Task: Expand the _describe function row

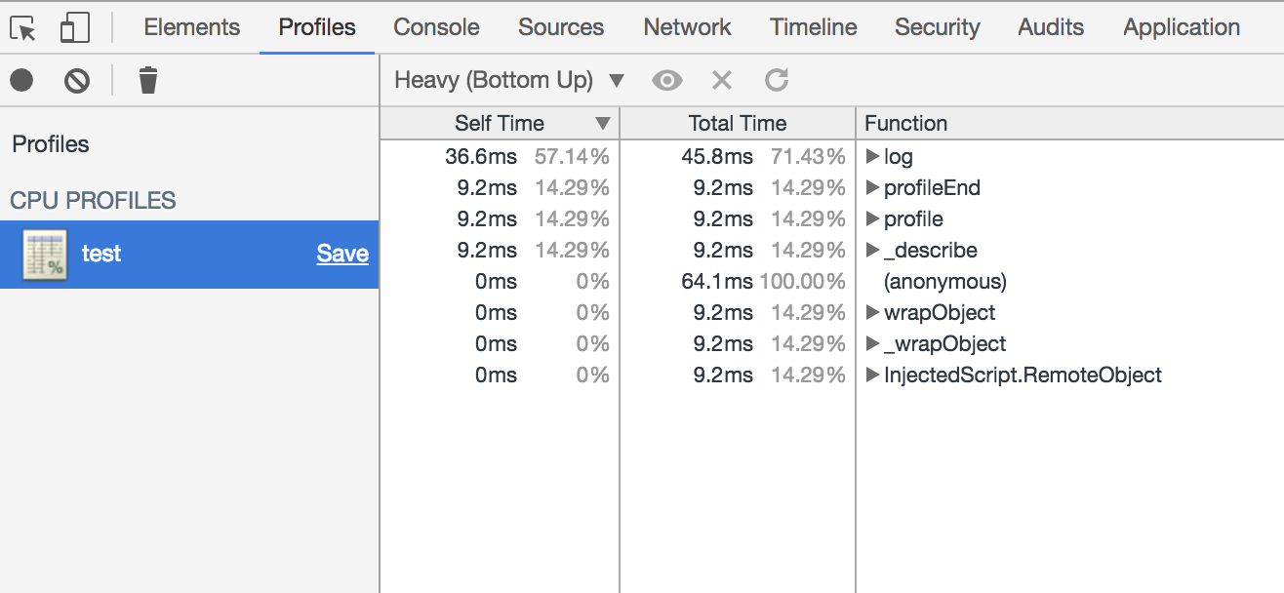Action: pyautogui.click(x=873, y=250)
